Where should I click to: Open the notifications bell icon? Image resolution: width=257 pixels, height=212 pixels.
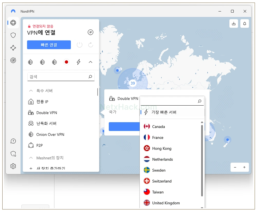[x=245, y=24]
